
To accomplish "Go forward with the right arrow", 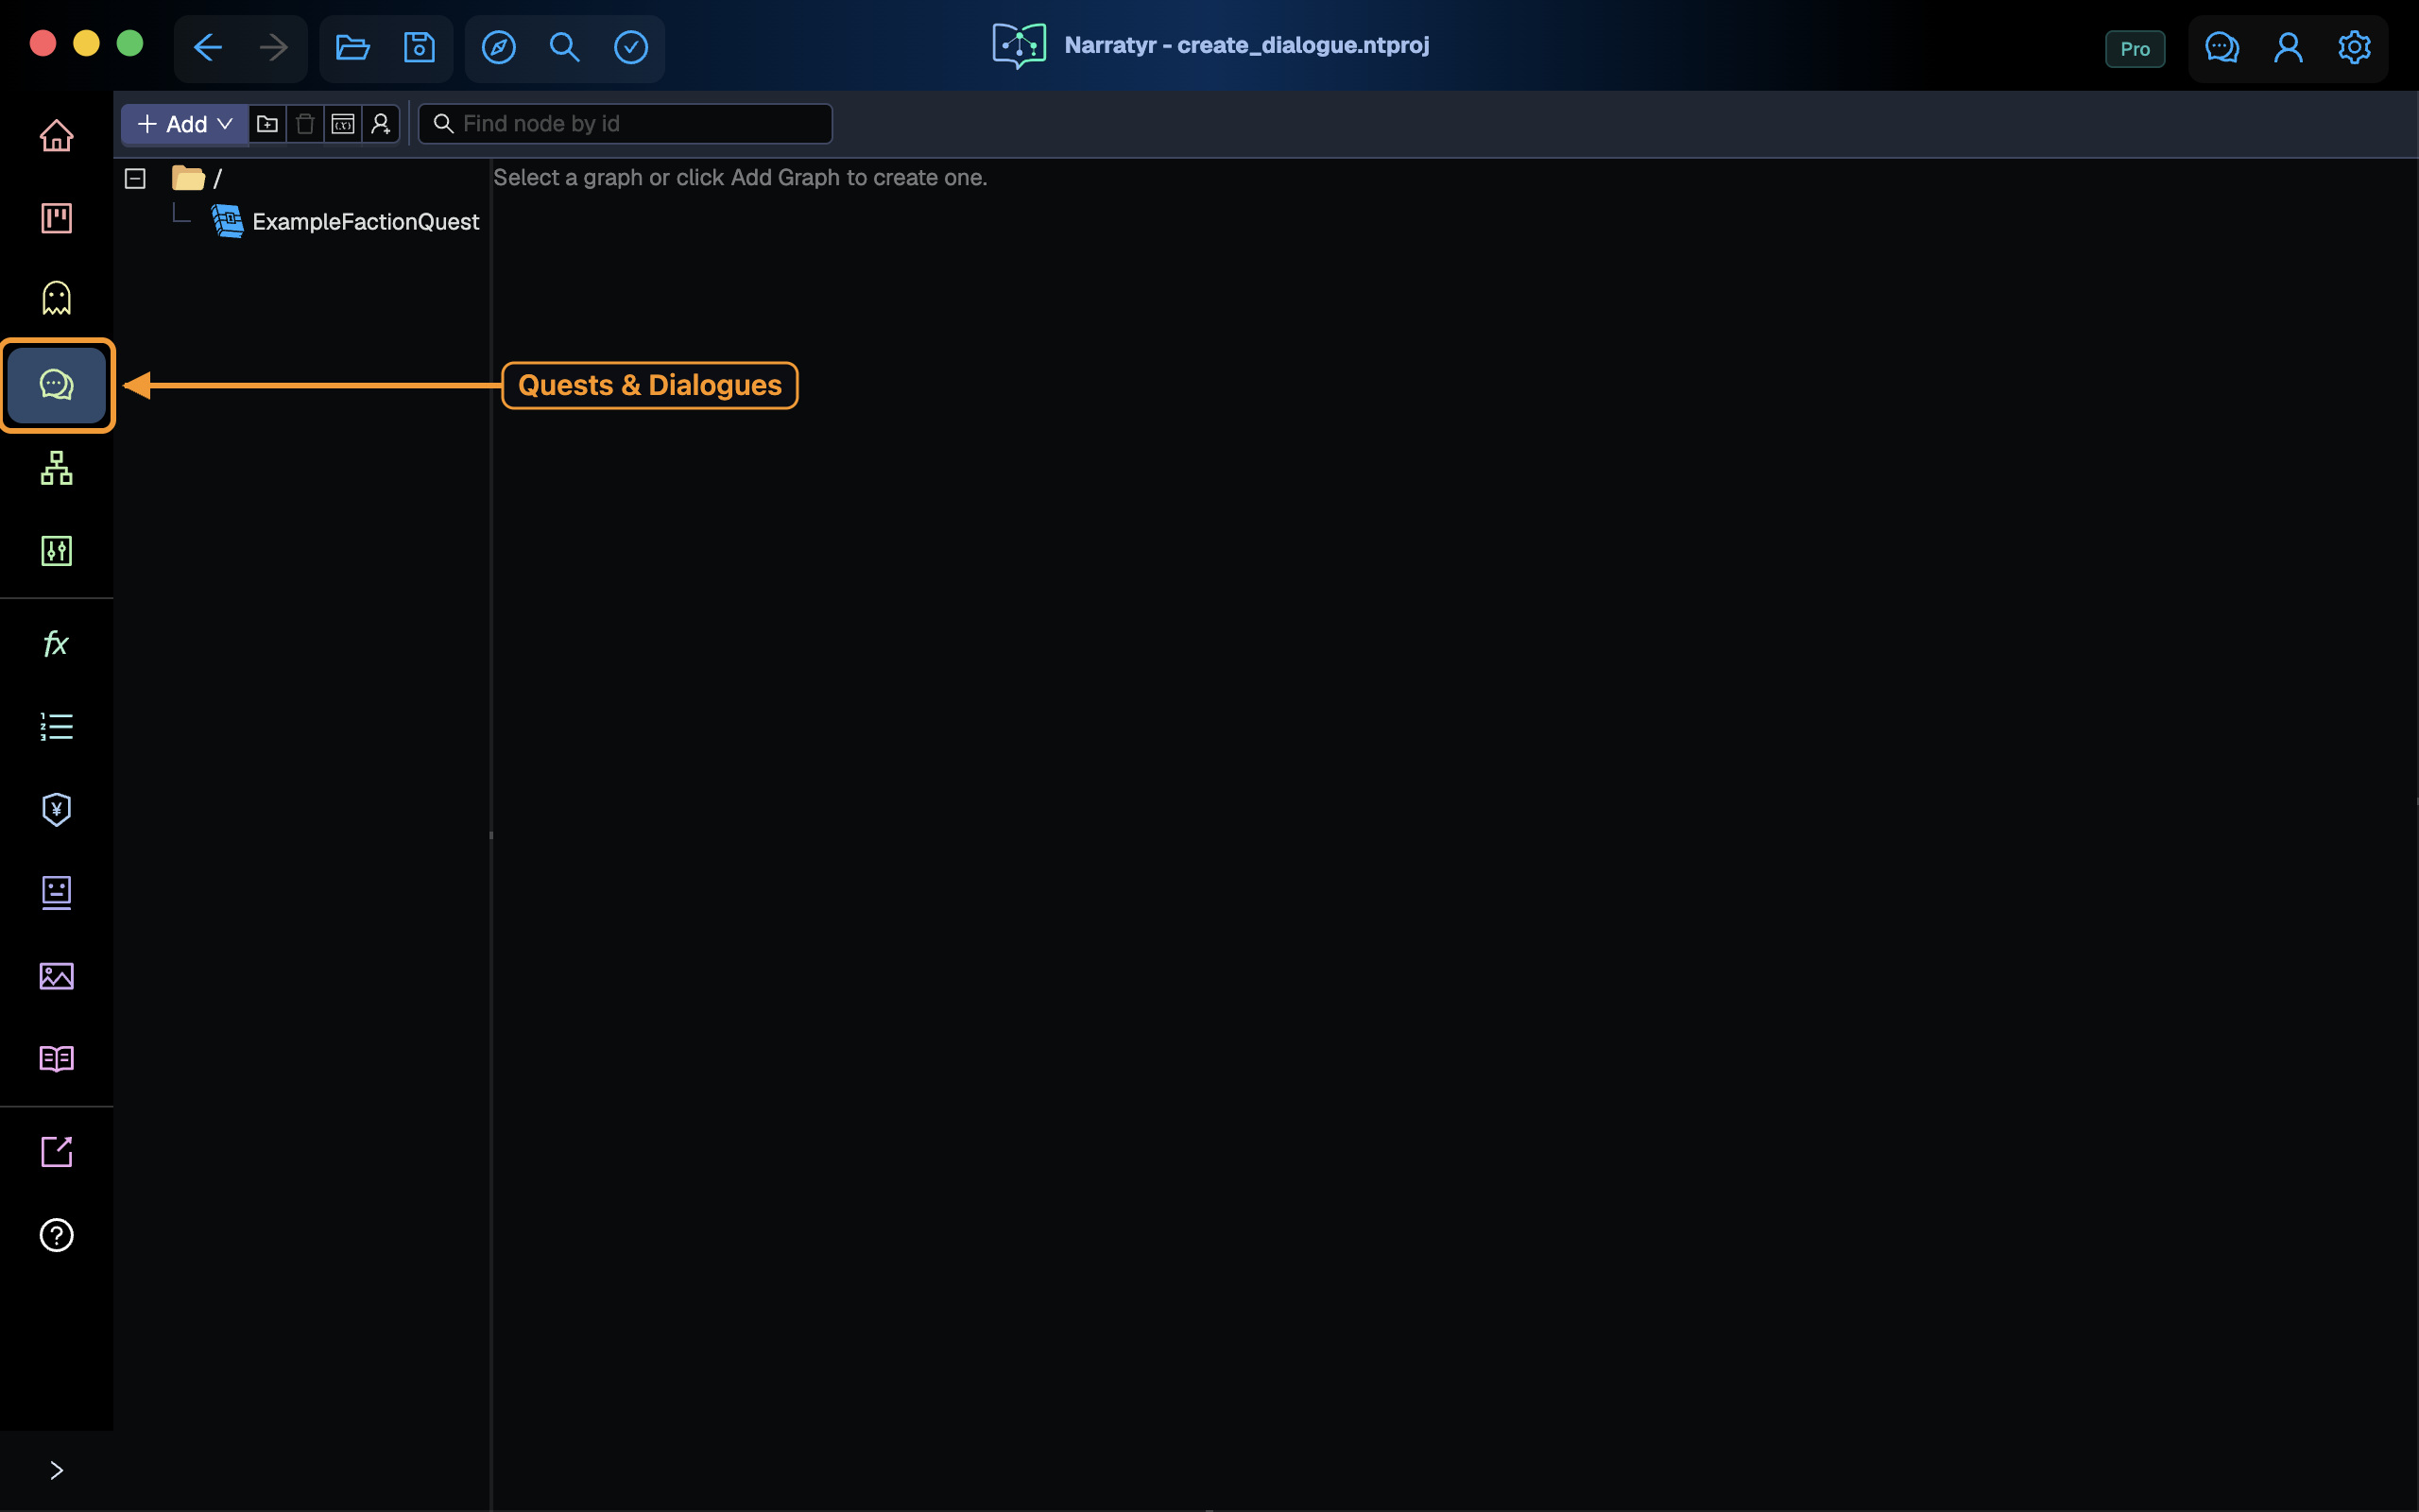I will coord(273,47).
